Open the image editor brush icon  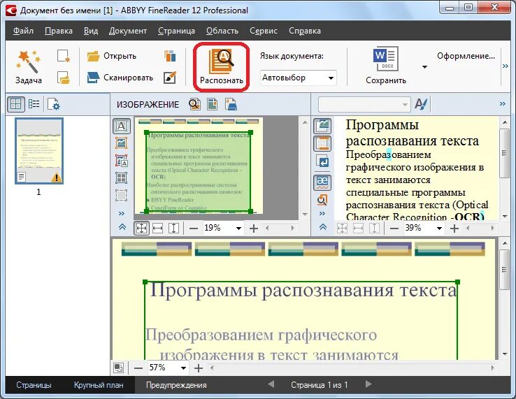tap(170, 78)
